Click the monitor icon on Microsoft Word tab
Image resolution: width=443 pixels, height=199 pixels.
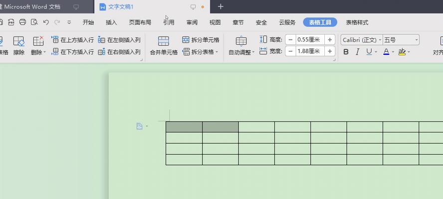point(76,7)
